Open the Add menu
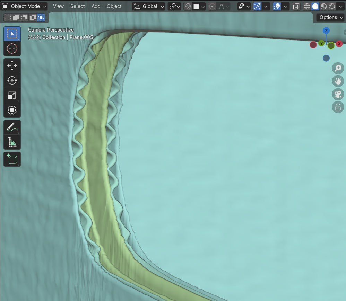The width and height of the screenshot is (346, 301). point(96,6)
